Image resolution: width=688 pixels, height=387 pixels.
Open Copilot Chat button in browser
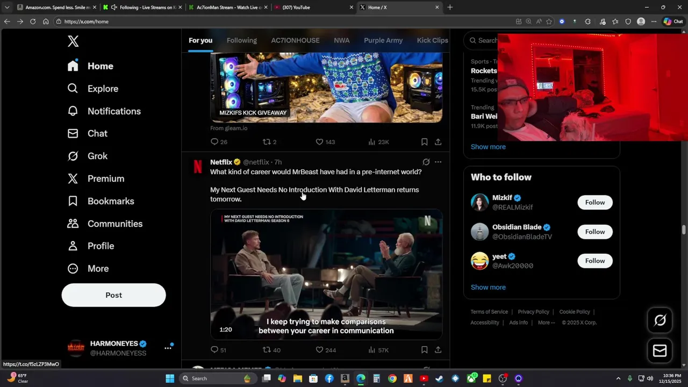tap(673, 21)
